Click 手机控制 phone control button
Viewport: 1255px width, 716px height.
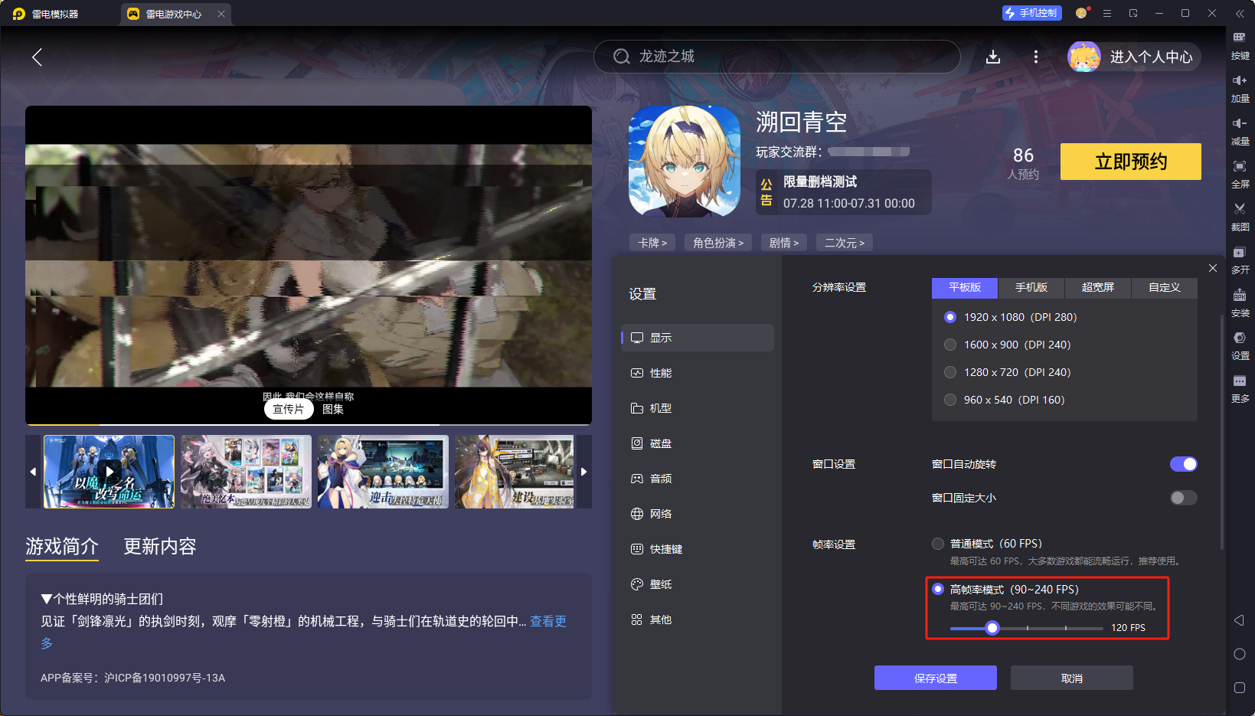click(1031, 13)
